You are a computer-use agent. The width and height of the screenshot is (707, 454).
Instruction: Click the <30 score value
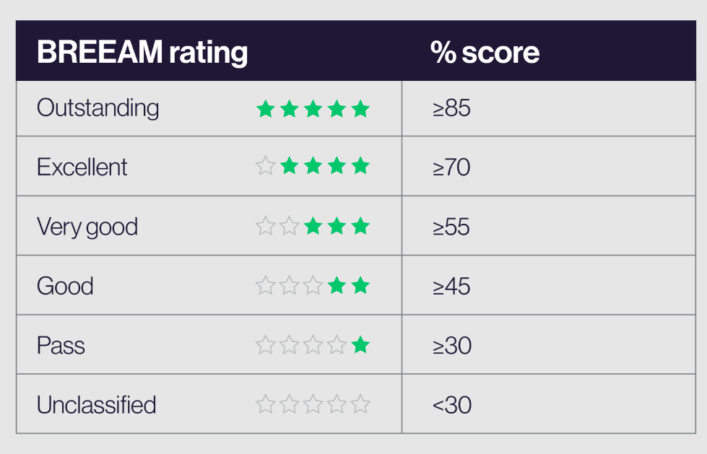451,405
